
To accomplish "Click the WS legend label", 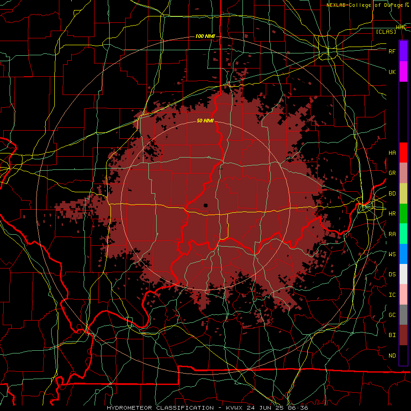I will (x=392, y=254).
